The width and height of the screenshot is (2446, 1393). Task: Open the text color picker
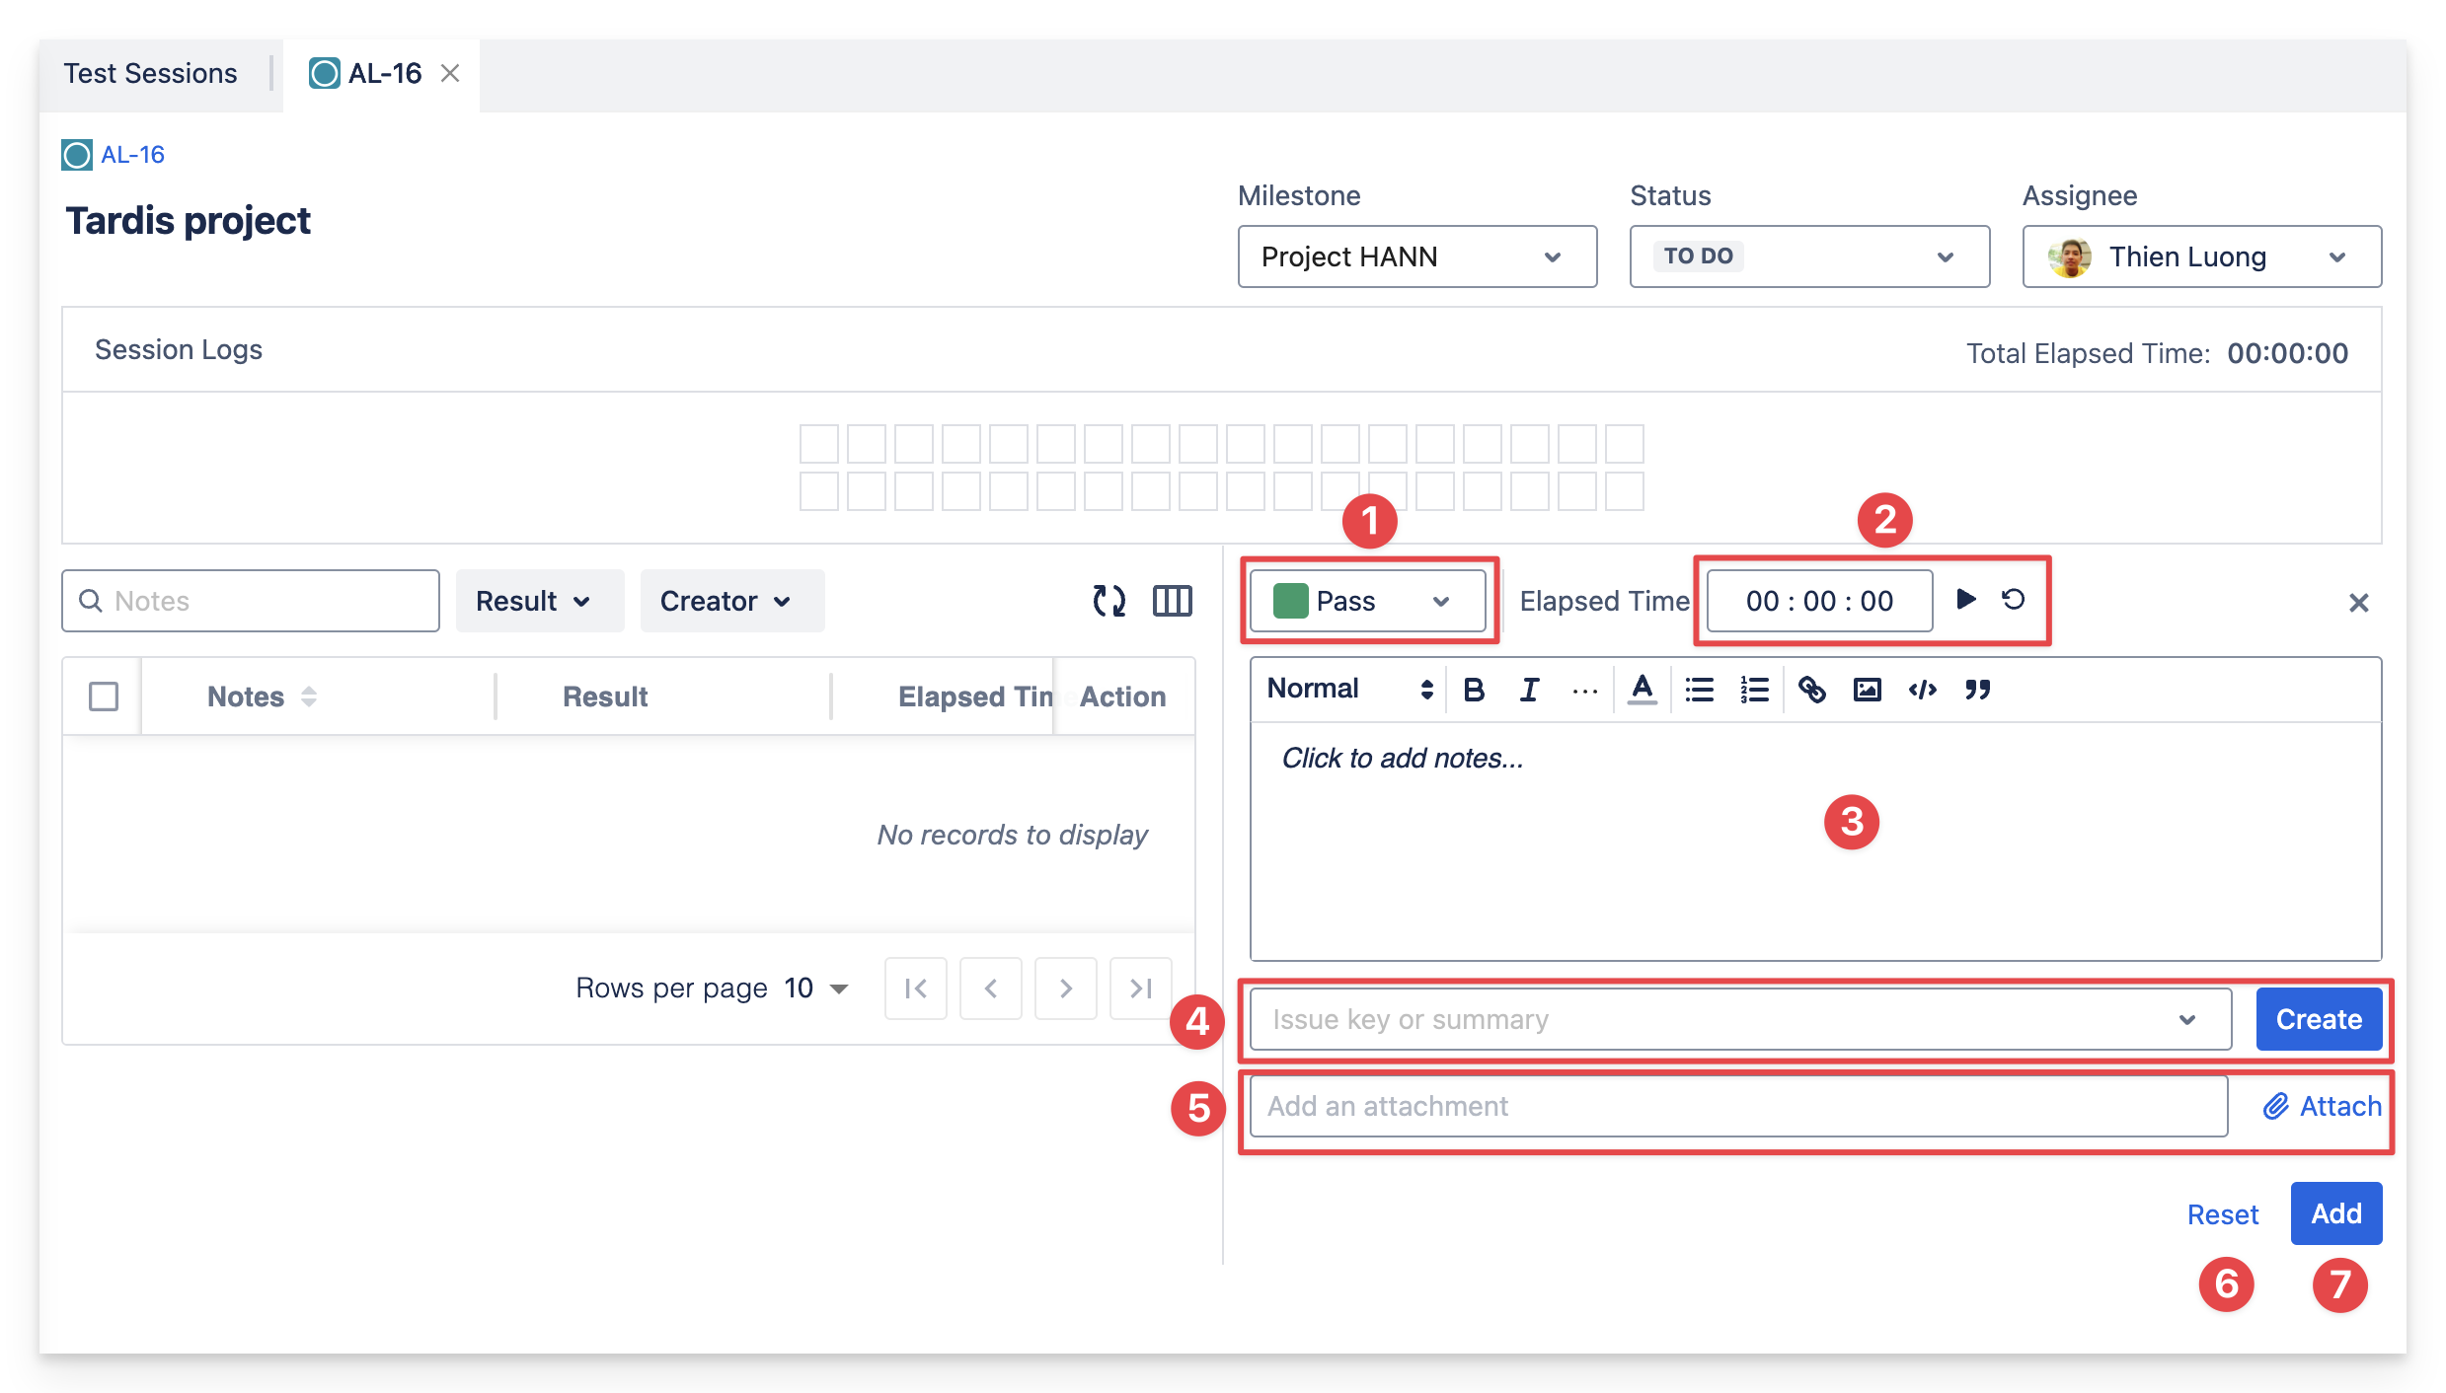click(x=1642, y=690)
